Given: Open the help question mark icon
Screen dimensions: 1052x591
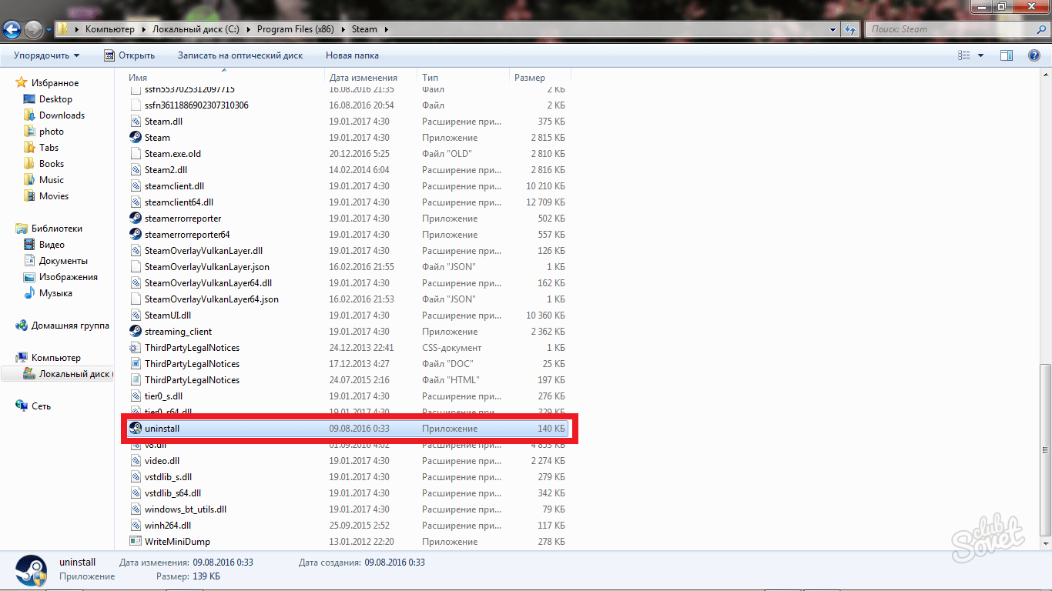Looking at the screenshot, I should (x=1034, y=55).
